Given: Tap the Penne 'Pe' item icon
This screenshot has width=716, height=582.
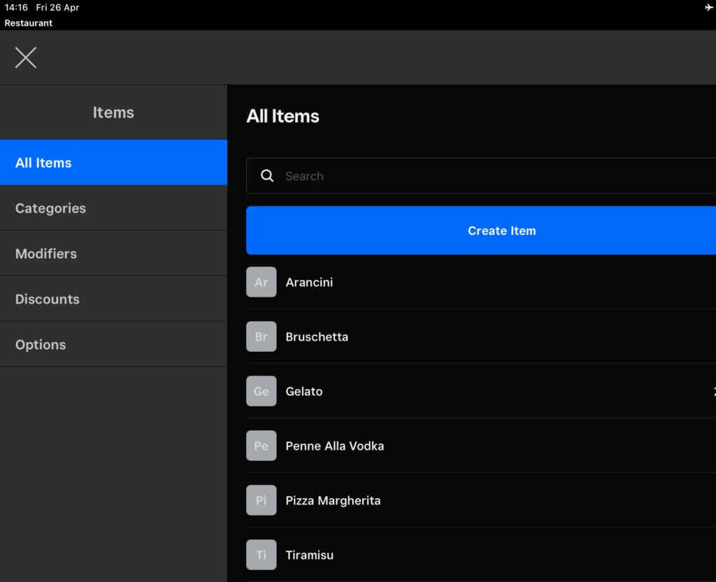Looking at the screenshot, I should point(262,446).
